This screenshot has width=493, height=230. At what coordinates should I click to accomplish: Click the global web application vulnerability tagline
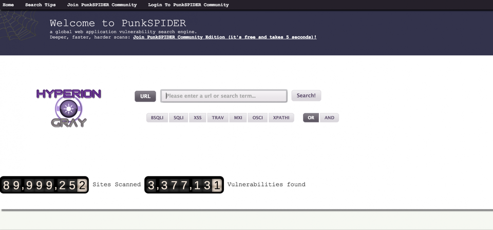[x=123, y=32]
